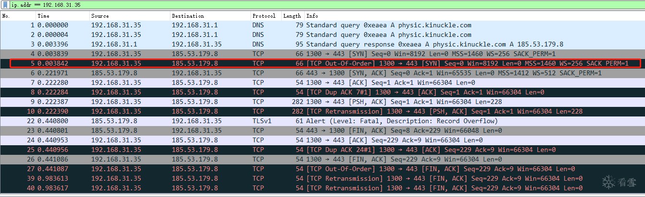The height and width of the screenshot is (197, 645).
Task: Select packet No. 24 at time 0.440953
Action: [x=322, y=140]
